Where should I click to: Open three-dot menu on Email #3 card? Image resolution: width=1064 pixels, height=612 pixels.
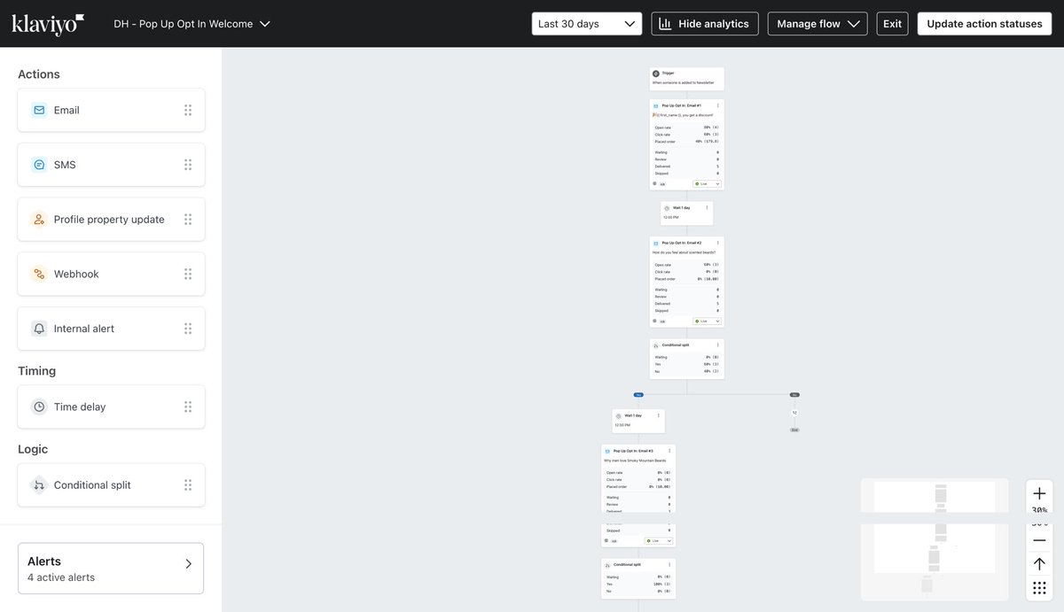coord(669,451)
